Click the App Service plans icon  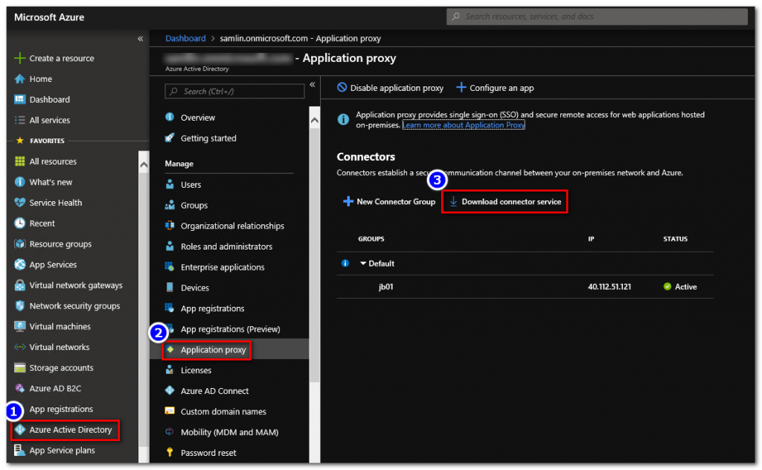19,450
